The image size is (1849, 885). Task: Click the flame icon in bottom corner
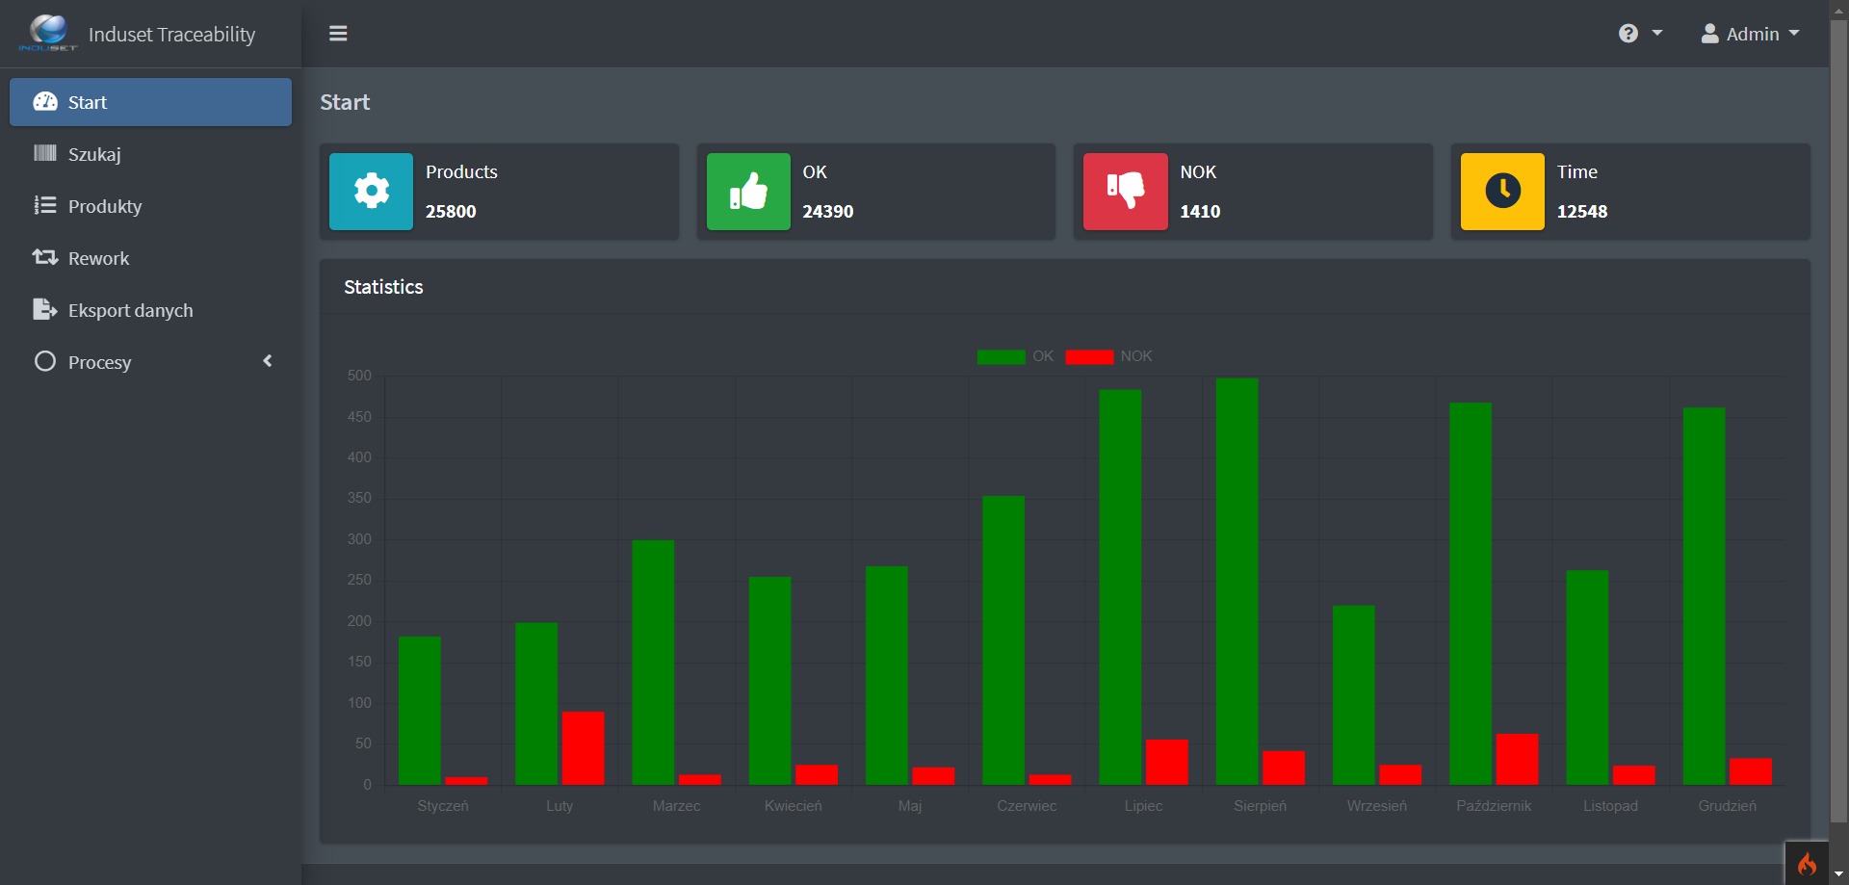pos(1807,864)
